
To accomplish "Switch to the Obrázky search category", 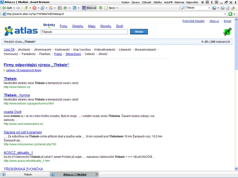I will pos(78,26).
